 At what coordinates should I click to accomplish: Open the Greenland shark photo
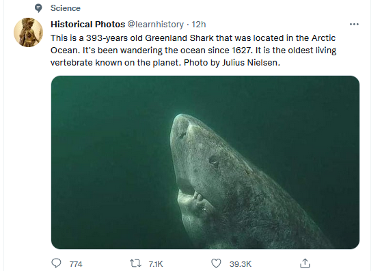pyautogui.click(x=205, y=162)
